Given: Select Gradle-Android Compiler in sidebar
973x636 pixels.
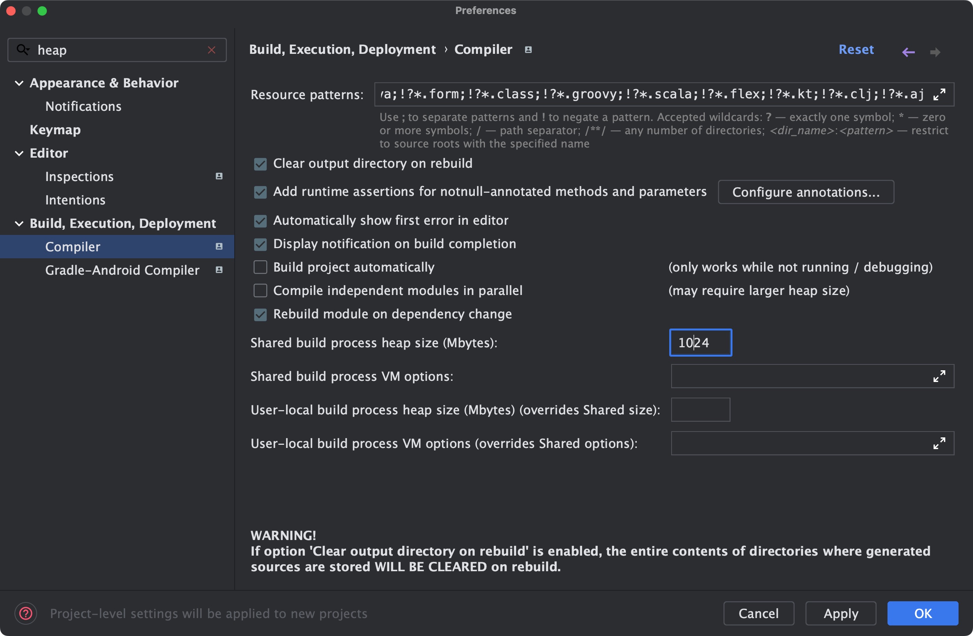Looking at the screenshot, I should [122, 270].
